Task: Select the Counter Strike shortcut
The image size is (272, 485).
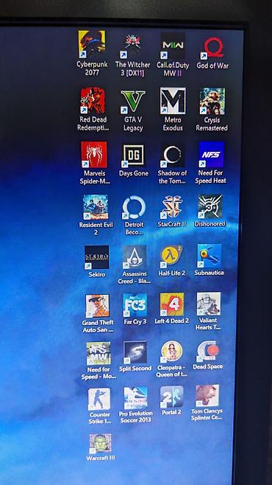Action: pos(99,399)
